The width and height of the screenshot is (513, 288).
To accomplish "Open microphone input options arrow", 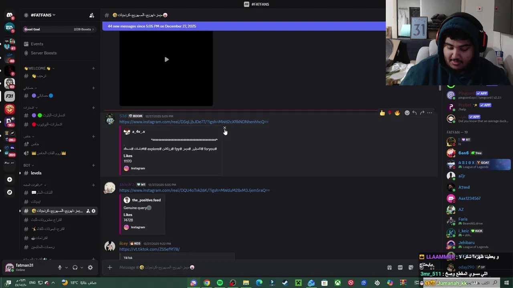I will (x=67, y=268).
